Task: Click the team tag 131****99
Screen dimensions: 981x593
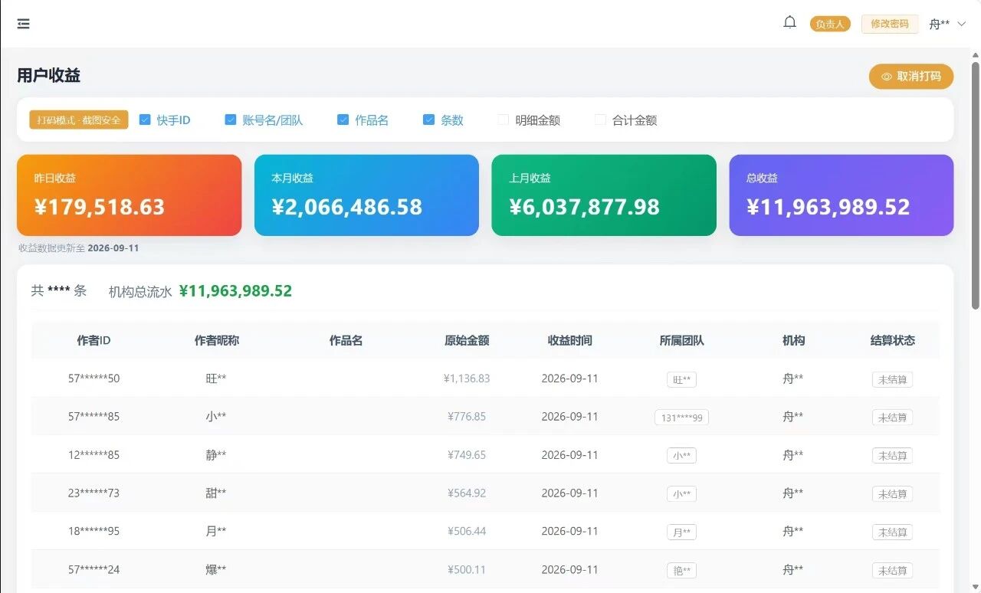Action: (681, 418)
